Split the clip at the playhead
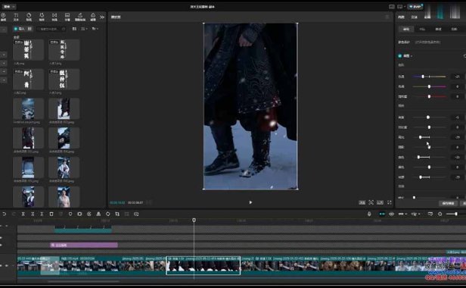This screenshot has height=288, width=466. [23, 214]
